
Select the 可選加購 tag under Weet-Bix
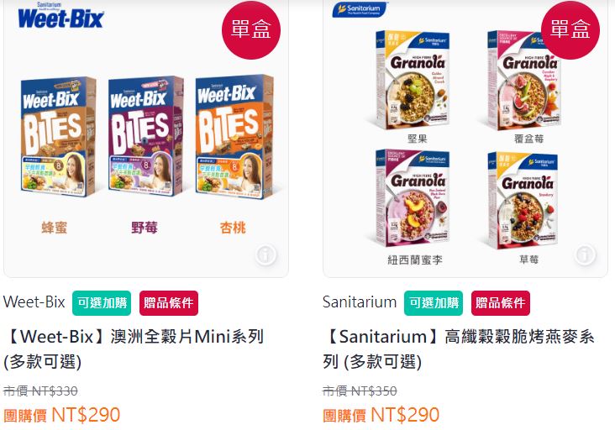point(102,303)
